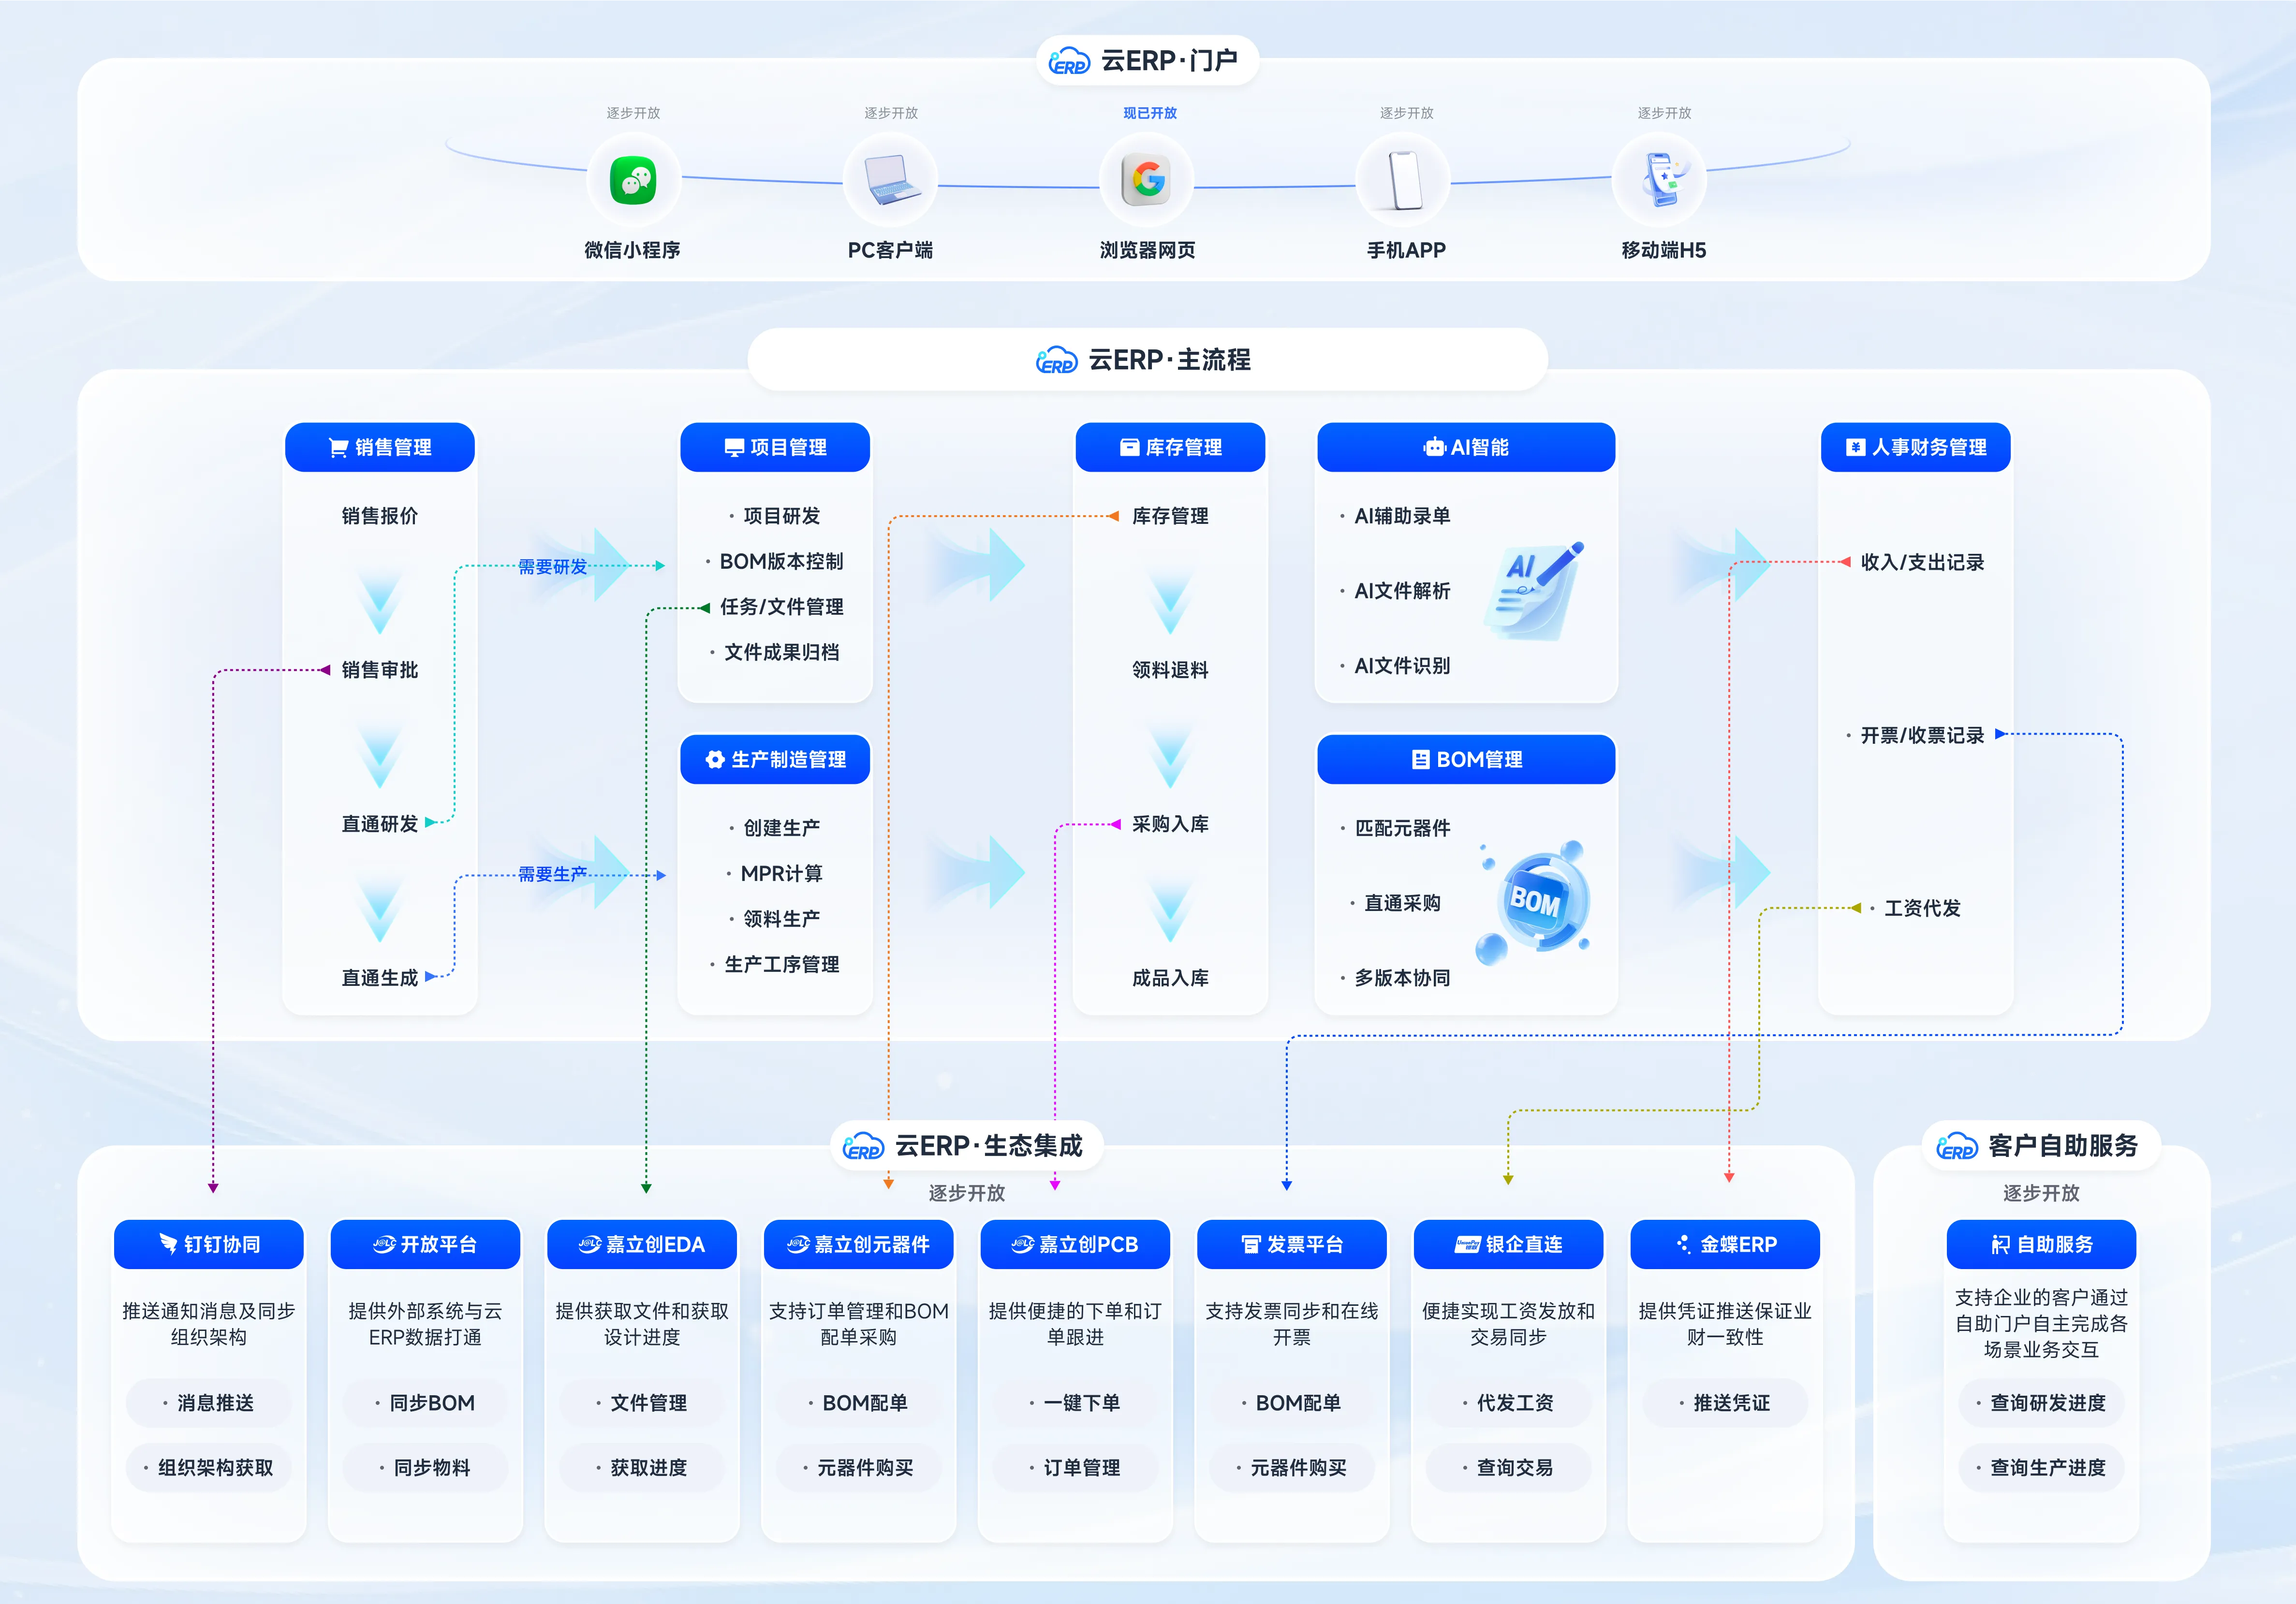
Task: Select the 项目管理 module header
Action: point(775,448)
